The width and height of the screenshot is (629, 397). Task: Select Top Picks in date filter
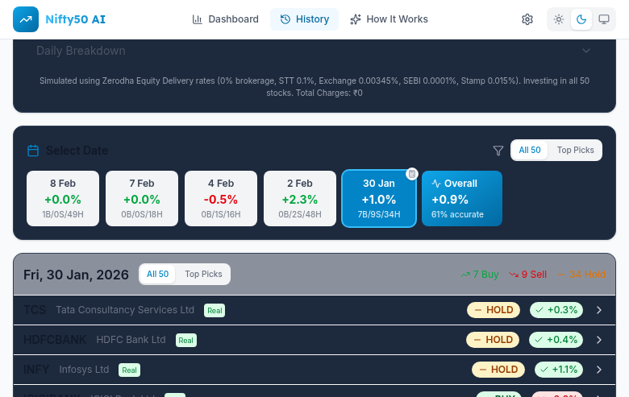575,151
